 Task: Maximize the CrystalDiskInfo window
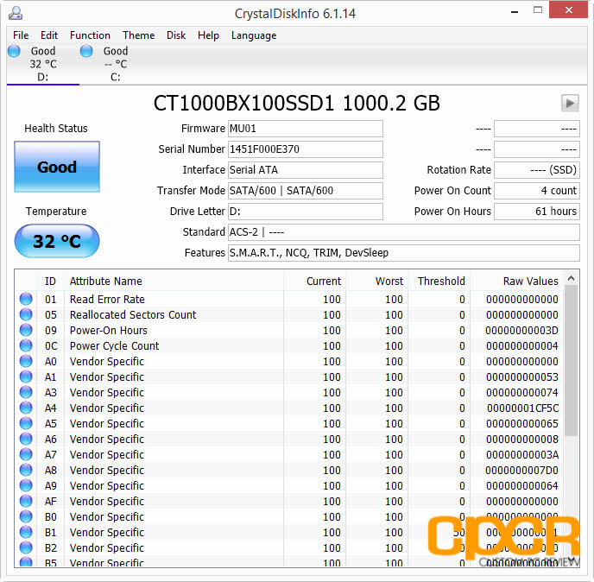click(538, 10)
